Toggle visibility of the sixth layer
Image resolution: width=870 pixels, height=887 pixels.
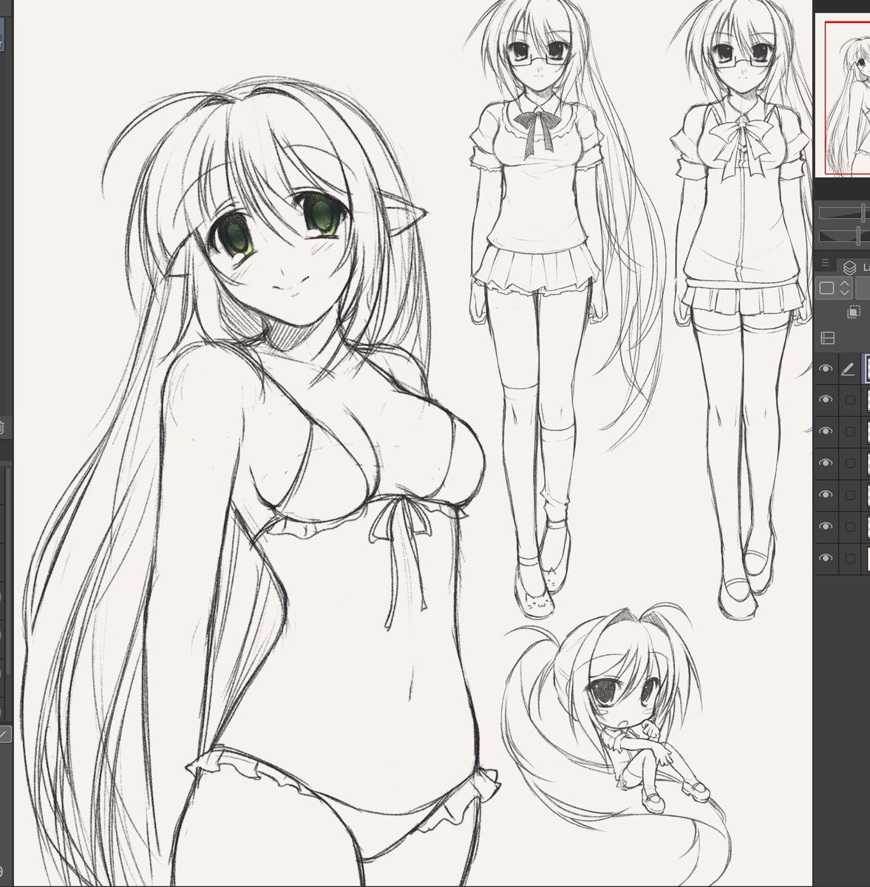click(826, 527)
